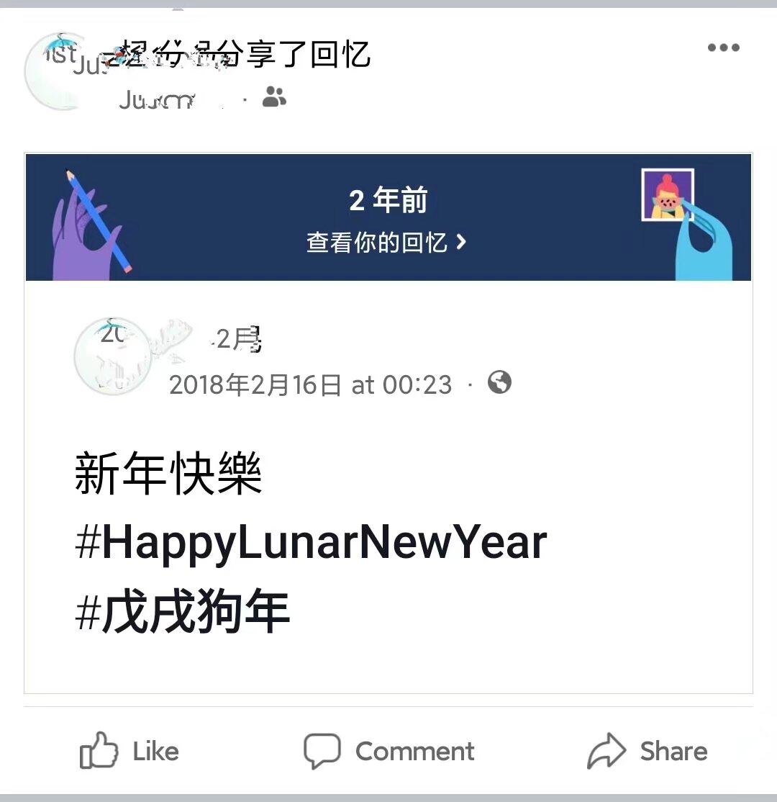Click the public globe icon beside the date
Screen dimensions: 777x802
(499, 382)
